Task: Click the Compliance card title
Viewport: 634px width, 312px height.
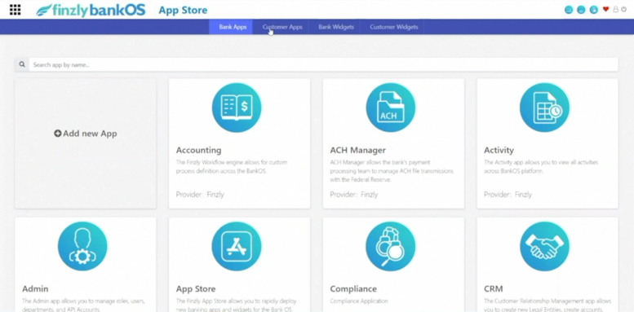Action: coord(353,289)
